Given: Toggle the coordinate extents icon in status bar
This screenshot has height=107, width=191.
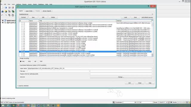Looking at the screenshot, I should click(x=114, y=102).
